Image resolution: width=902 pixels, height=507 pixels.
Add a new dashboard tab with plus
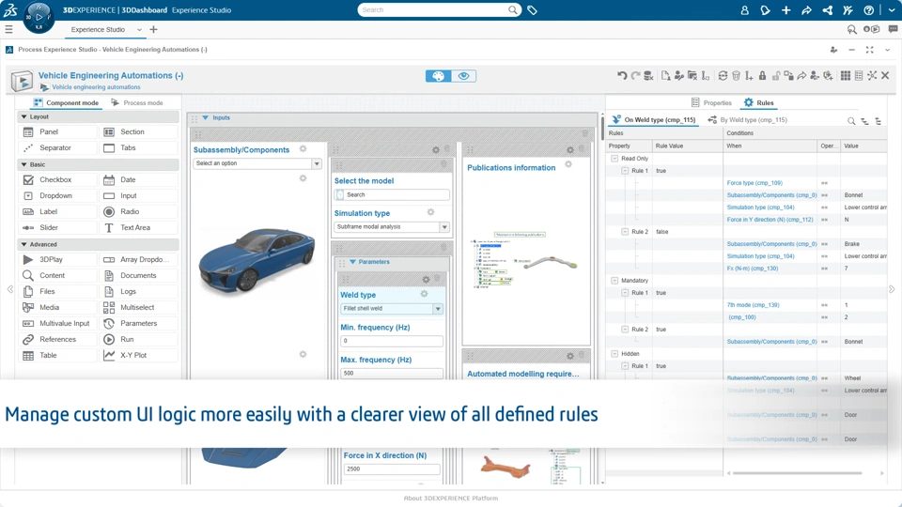[x=153, y=29]
